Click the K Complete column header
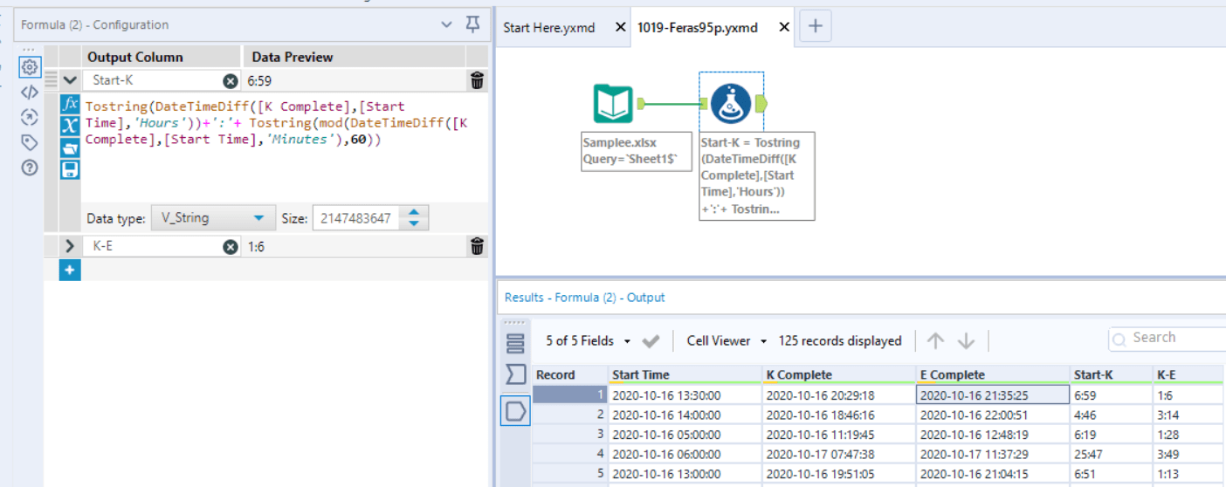Screen dimensions: 1226x487 pos(838,375)
